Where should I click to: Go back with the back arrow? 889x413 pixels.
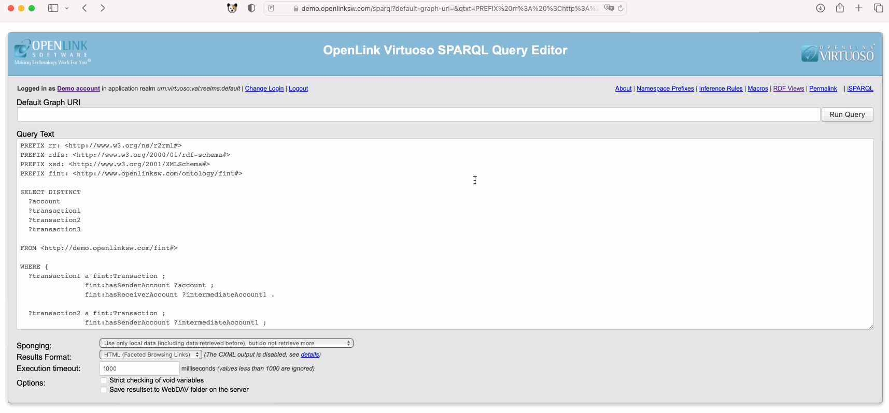click(x=84, y=8)
